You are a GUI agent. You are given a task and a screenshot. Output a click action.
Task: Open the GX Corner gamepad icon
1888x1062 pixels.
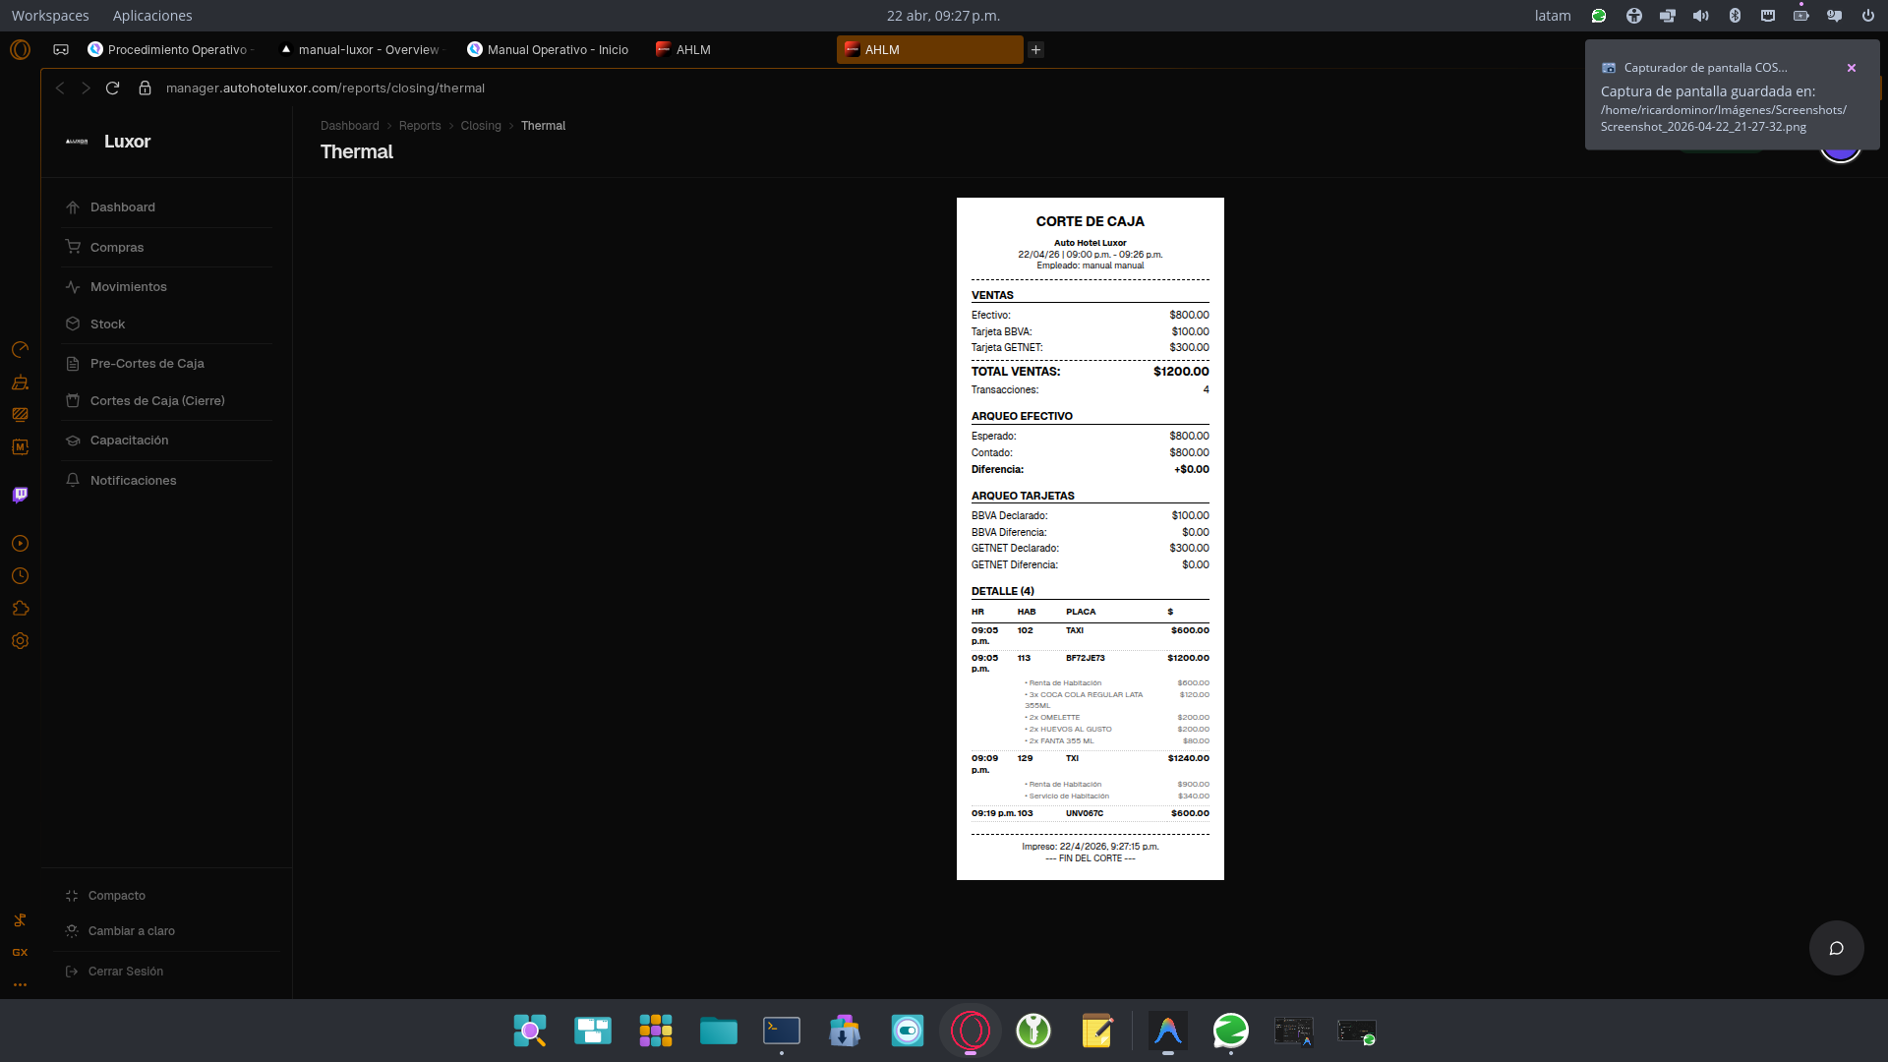(x=61, y=49)
